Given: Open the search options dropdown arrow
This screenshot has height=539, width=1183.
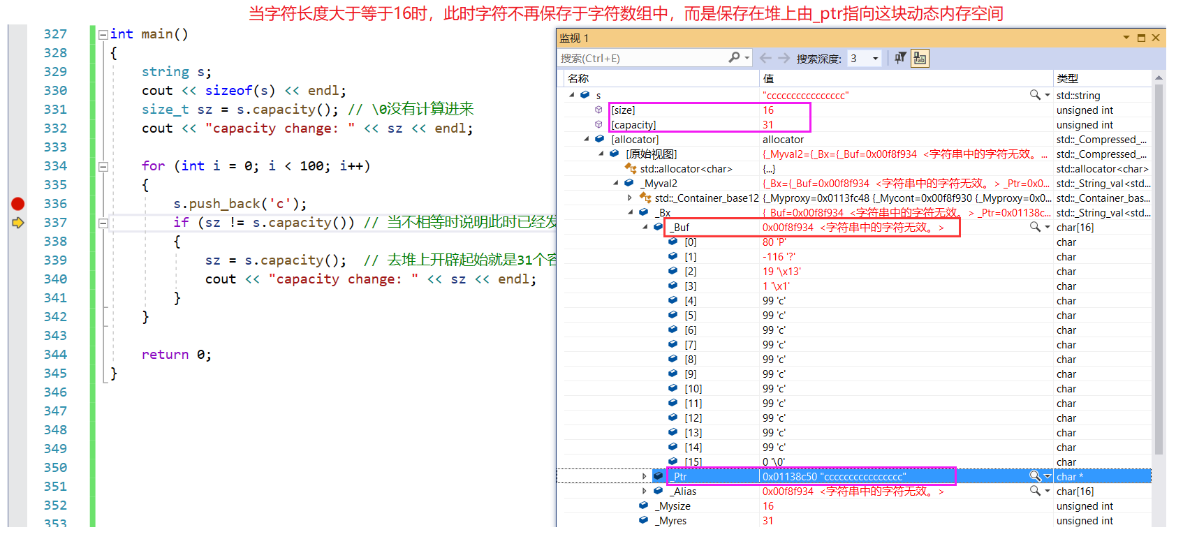Looking at the screenshot, I should [x=747, y=58].
